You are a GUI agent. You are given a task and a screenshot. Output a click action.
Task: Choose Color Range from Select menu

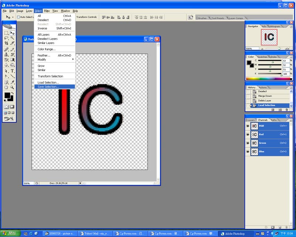click(x=55, y=49)
